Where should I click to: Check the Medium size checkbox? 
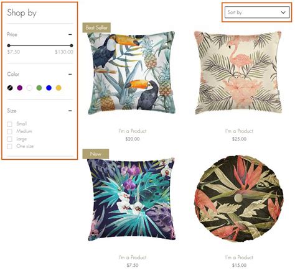(9, 132)
